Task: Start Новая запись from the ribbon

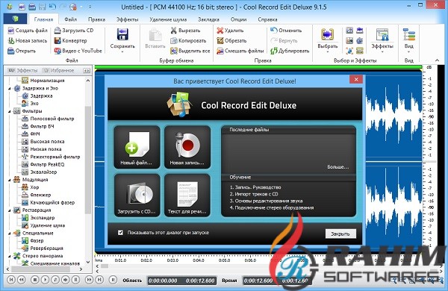Action: 28,40
